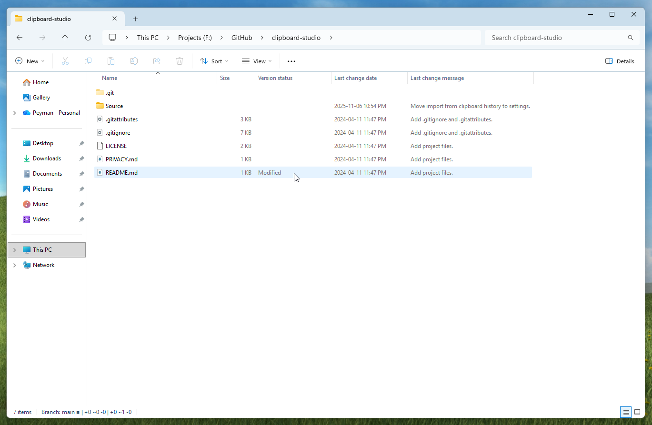Open the View dropdown menu
652x425 pixels.
click(257, 61)
